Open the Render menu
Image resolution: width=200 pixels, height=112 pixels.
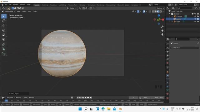tap(16, 5)
